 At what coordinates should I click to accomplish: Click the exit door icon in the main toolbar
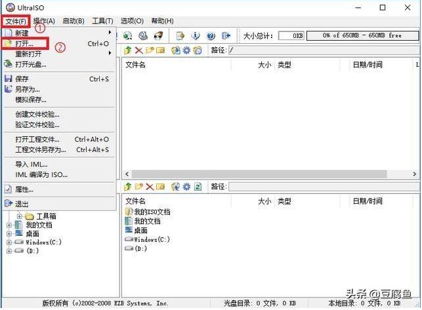(x=226, y=35)
